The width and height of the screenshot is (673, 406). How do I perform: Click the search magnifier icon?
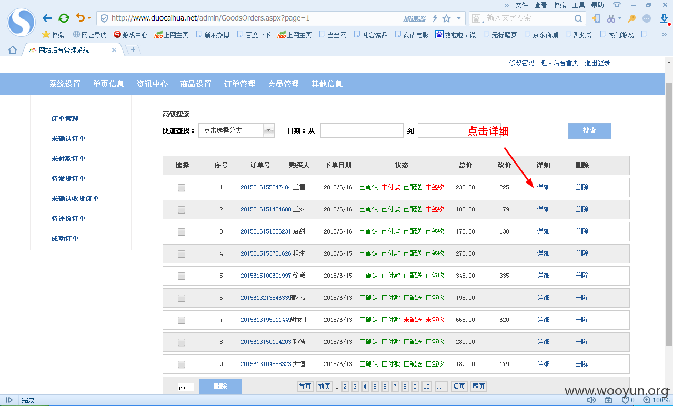[578, 18]
